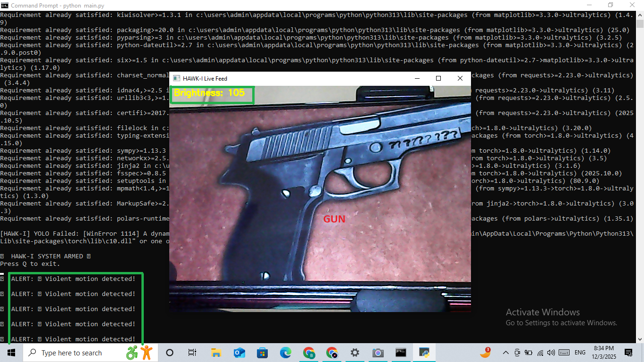Expand the hidden system tray icons
Screen dimensions: 644x362
click(x=506, y=353)
